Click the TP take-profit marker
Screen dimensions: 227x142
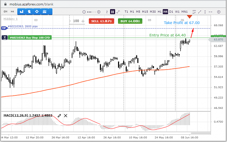pyautogui.click(x=4, y=28)
